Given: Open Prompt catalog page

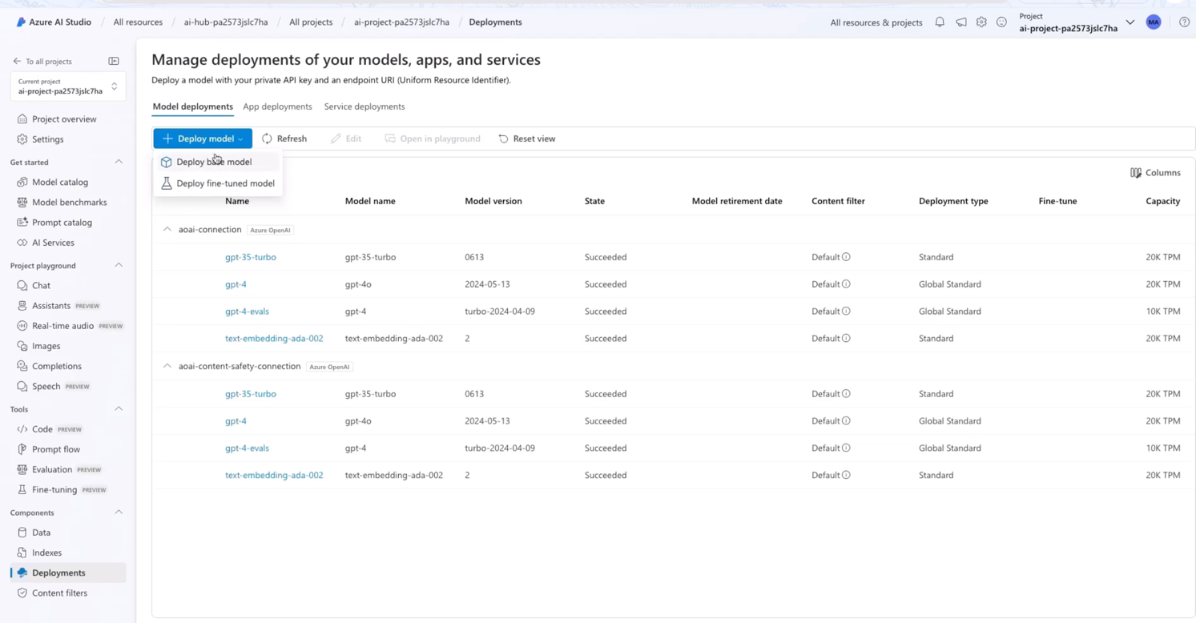Looking at the screenshot, I should pos(62,222).
